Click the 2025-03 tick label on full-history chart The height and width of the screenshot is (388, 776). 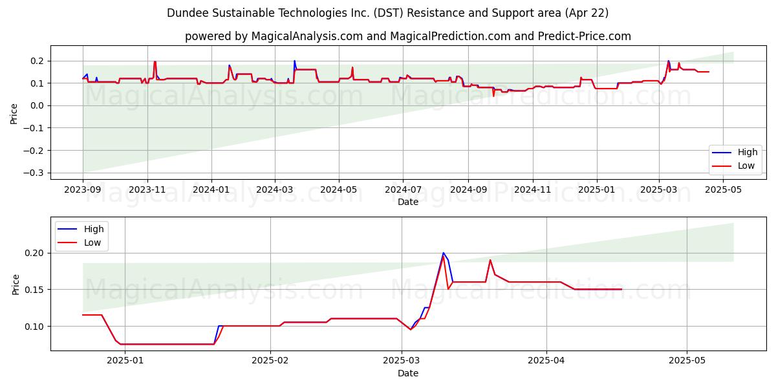pos(659,190)
